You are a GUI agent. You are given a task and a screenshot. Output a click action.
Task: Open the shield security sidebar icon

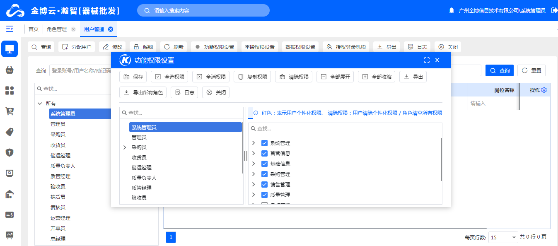(10, 152)
